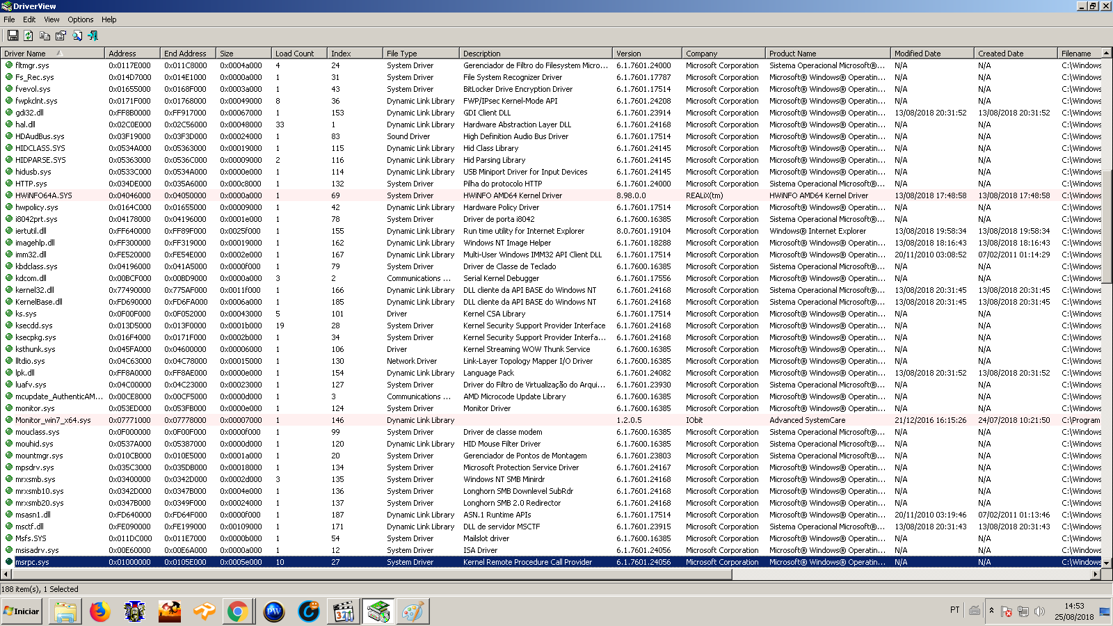
Task: Click the vertical scrollbar down arrow
Action: pyautogui.click(x=1107, y=562)
